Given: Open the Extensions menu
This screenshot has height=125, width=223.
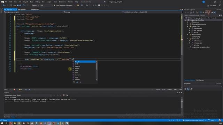Looking at the screenshot, I should [x=62, y=2].
